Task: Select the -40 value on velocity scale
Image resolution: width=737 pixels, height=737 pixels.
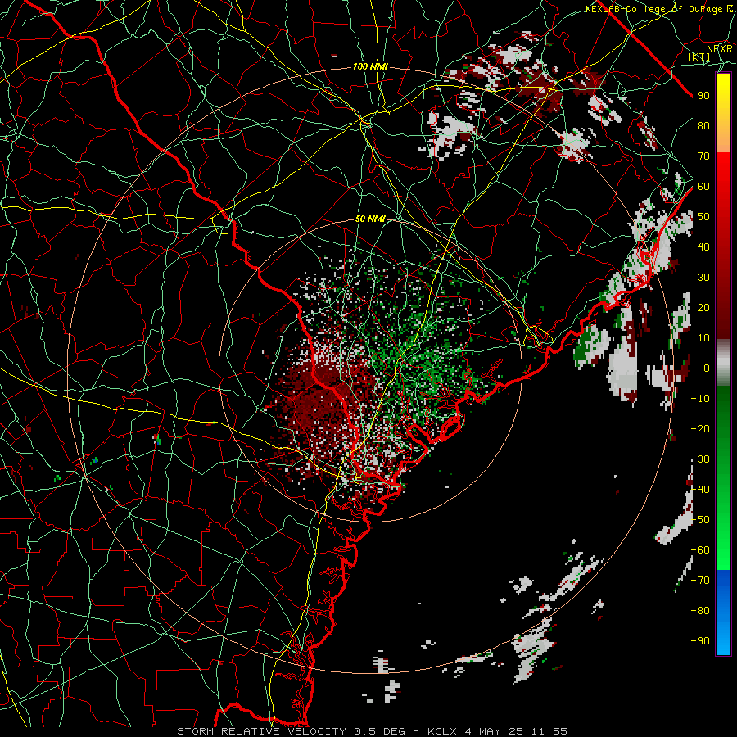Action: coord(700,490)
